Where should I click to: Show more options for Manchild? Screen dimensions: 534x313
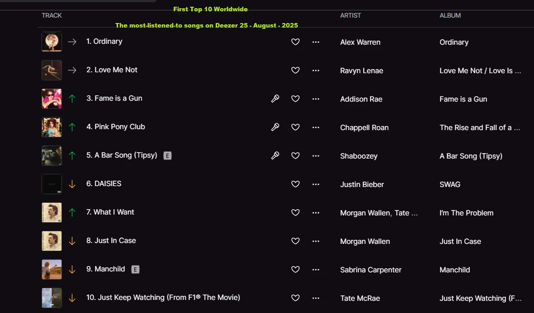pyautogui.click(x=316, y=270)
